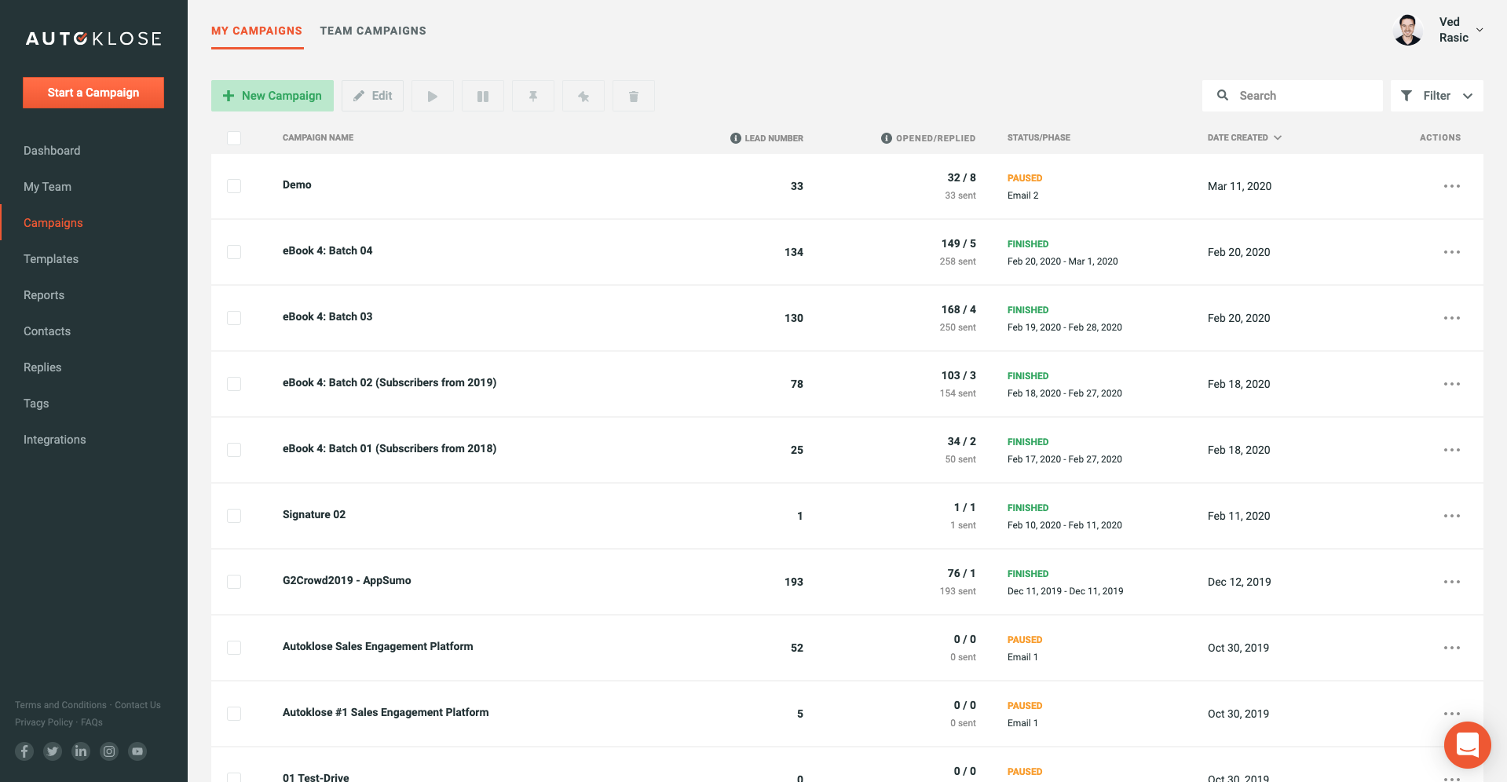Screen dimensions: 1507x782
Task: Open Tags in sidebar
Action: [x=36, y=404]
